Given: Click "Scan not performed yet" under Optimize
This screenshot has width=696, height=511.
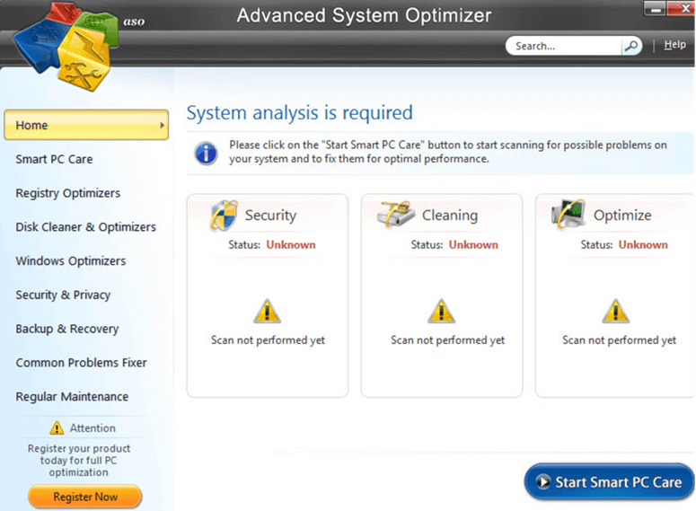Looking at the screenshot, I should click(x=619, y=340).
